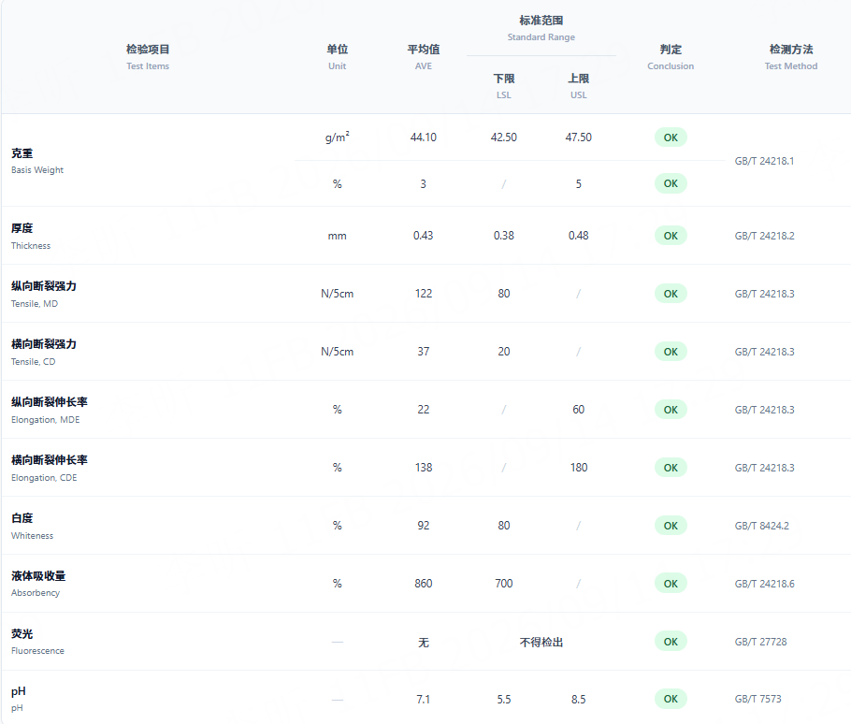Screen dimensions: 851x724
Task: Click the 厚度 Thickness row label
Action: point(31,236)
